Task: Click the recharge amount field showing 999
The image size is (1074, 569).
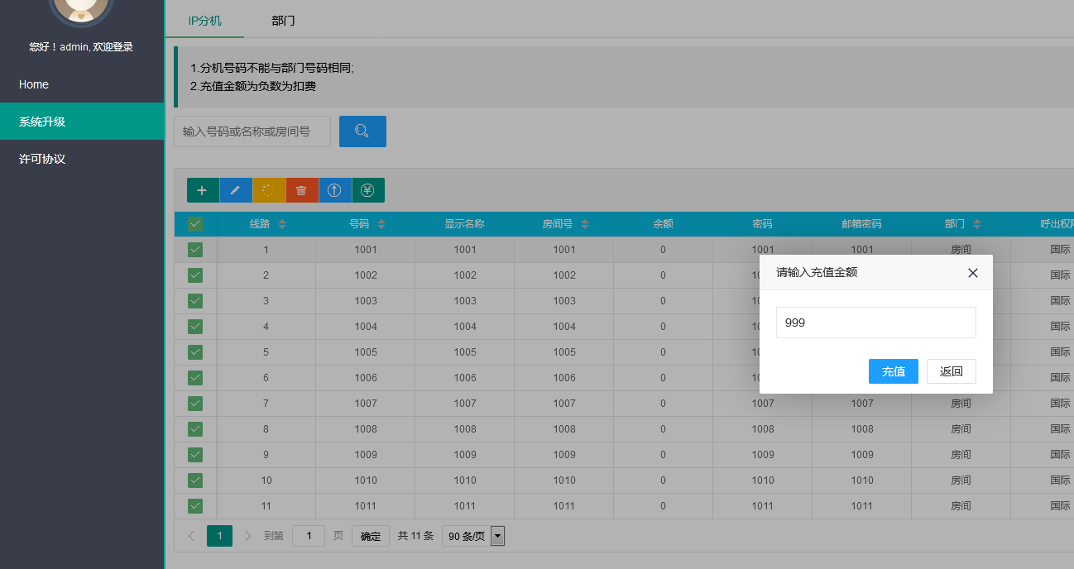Action: point(875,323)
